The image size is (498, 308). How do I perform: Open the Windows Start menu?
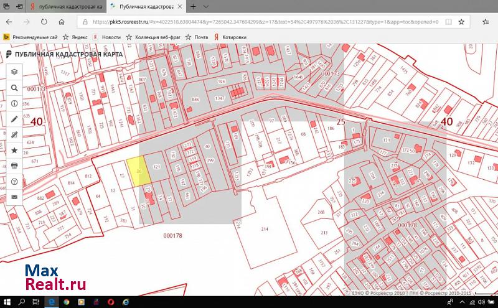coord(6,302)
